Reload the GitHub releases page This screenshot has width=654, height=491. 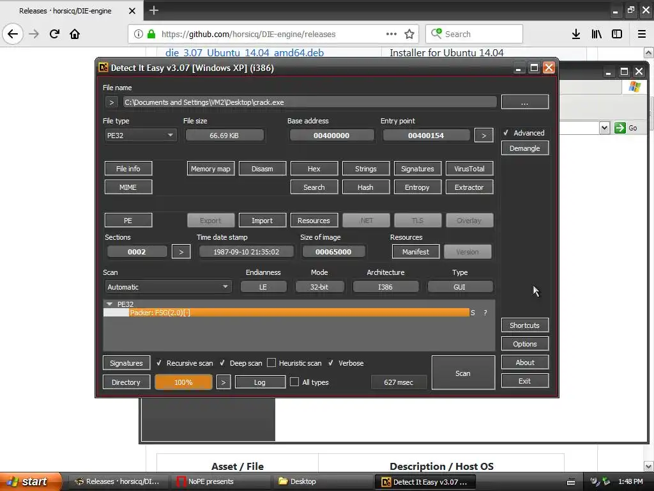coord(54,34)
